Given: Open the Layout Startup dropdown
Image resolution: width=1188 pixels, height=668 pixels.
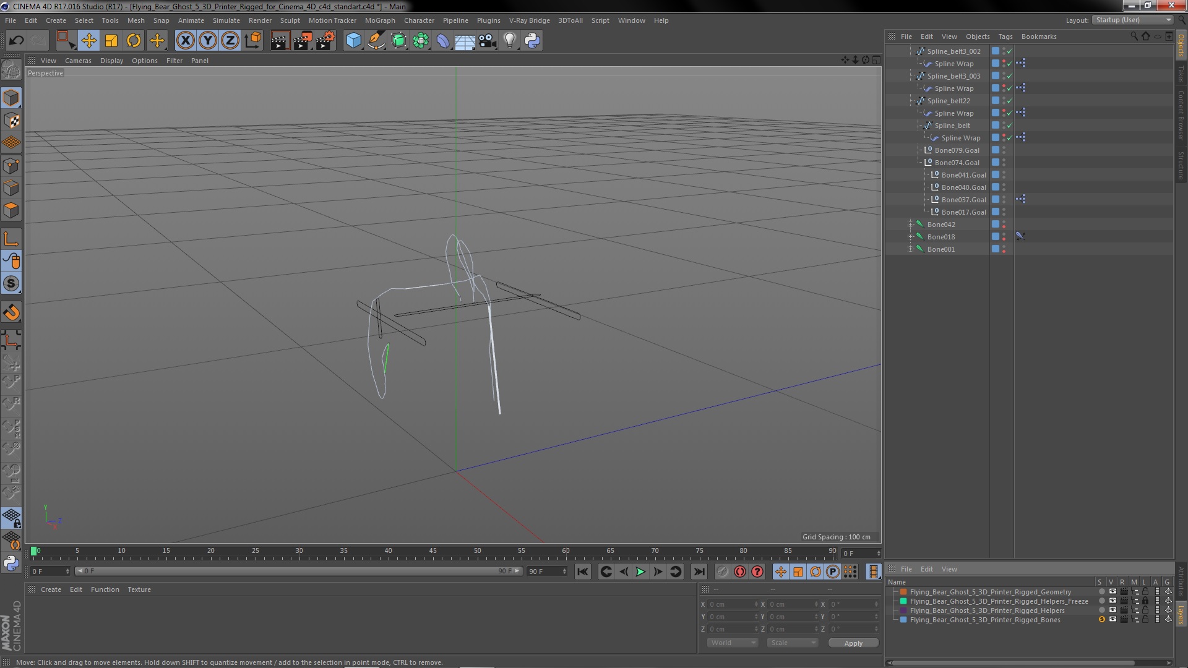Looking at the screenshot, I should click(1132, 20).
